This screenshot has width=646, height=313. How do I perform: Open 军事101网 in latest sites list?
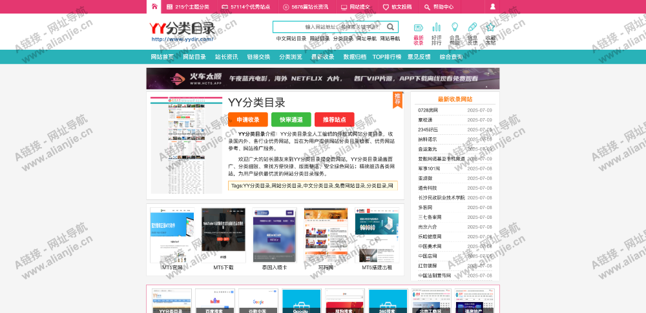(x=429, y=168)
